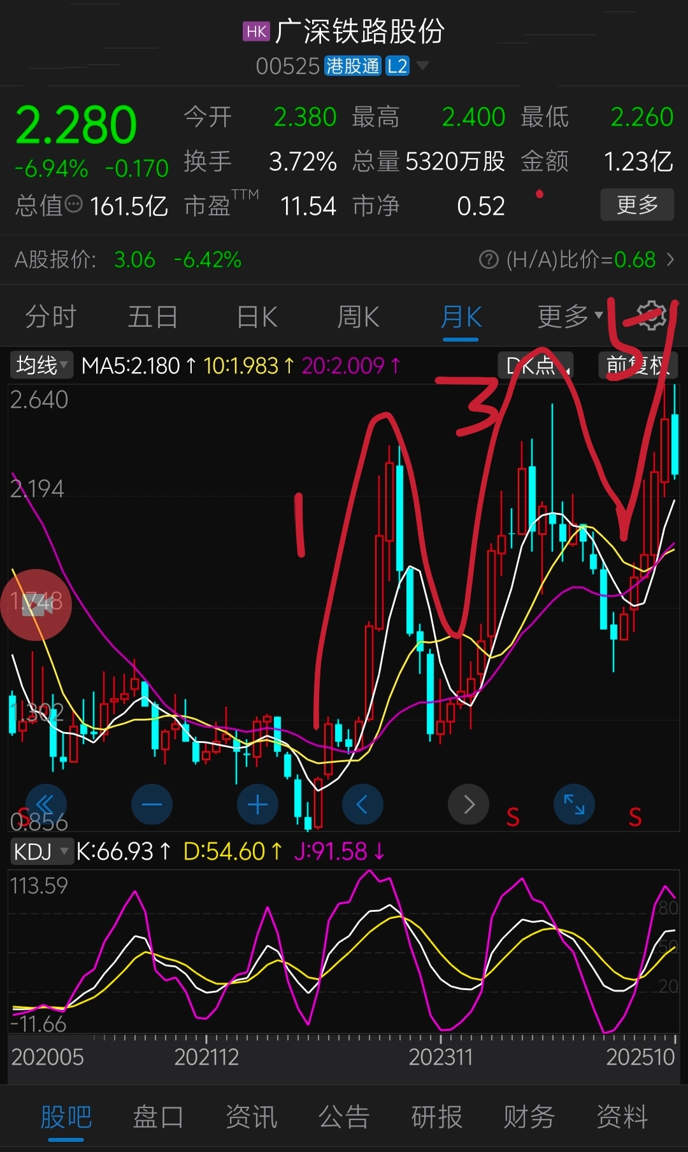Screen dimensions: 688x1152
Task: Open the 公告 announcements tab
Action: (344, 1117)
